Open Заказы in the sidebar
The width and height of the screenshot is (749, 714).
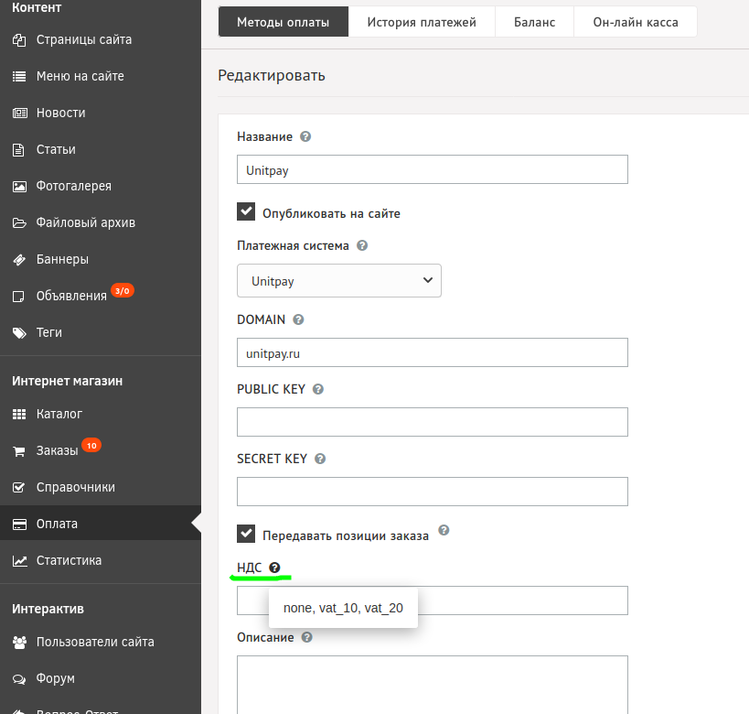(57, 451)
